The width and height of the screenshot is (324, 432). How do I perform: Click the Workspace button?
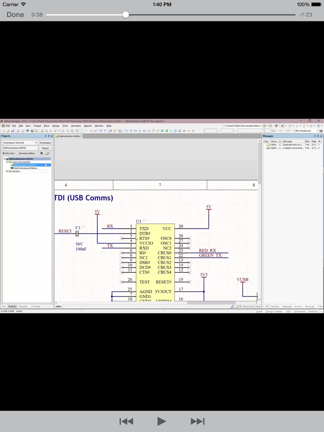click(45, 142)
